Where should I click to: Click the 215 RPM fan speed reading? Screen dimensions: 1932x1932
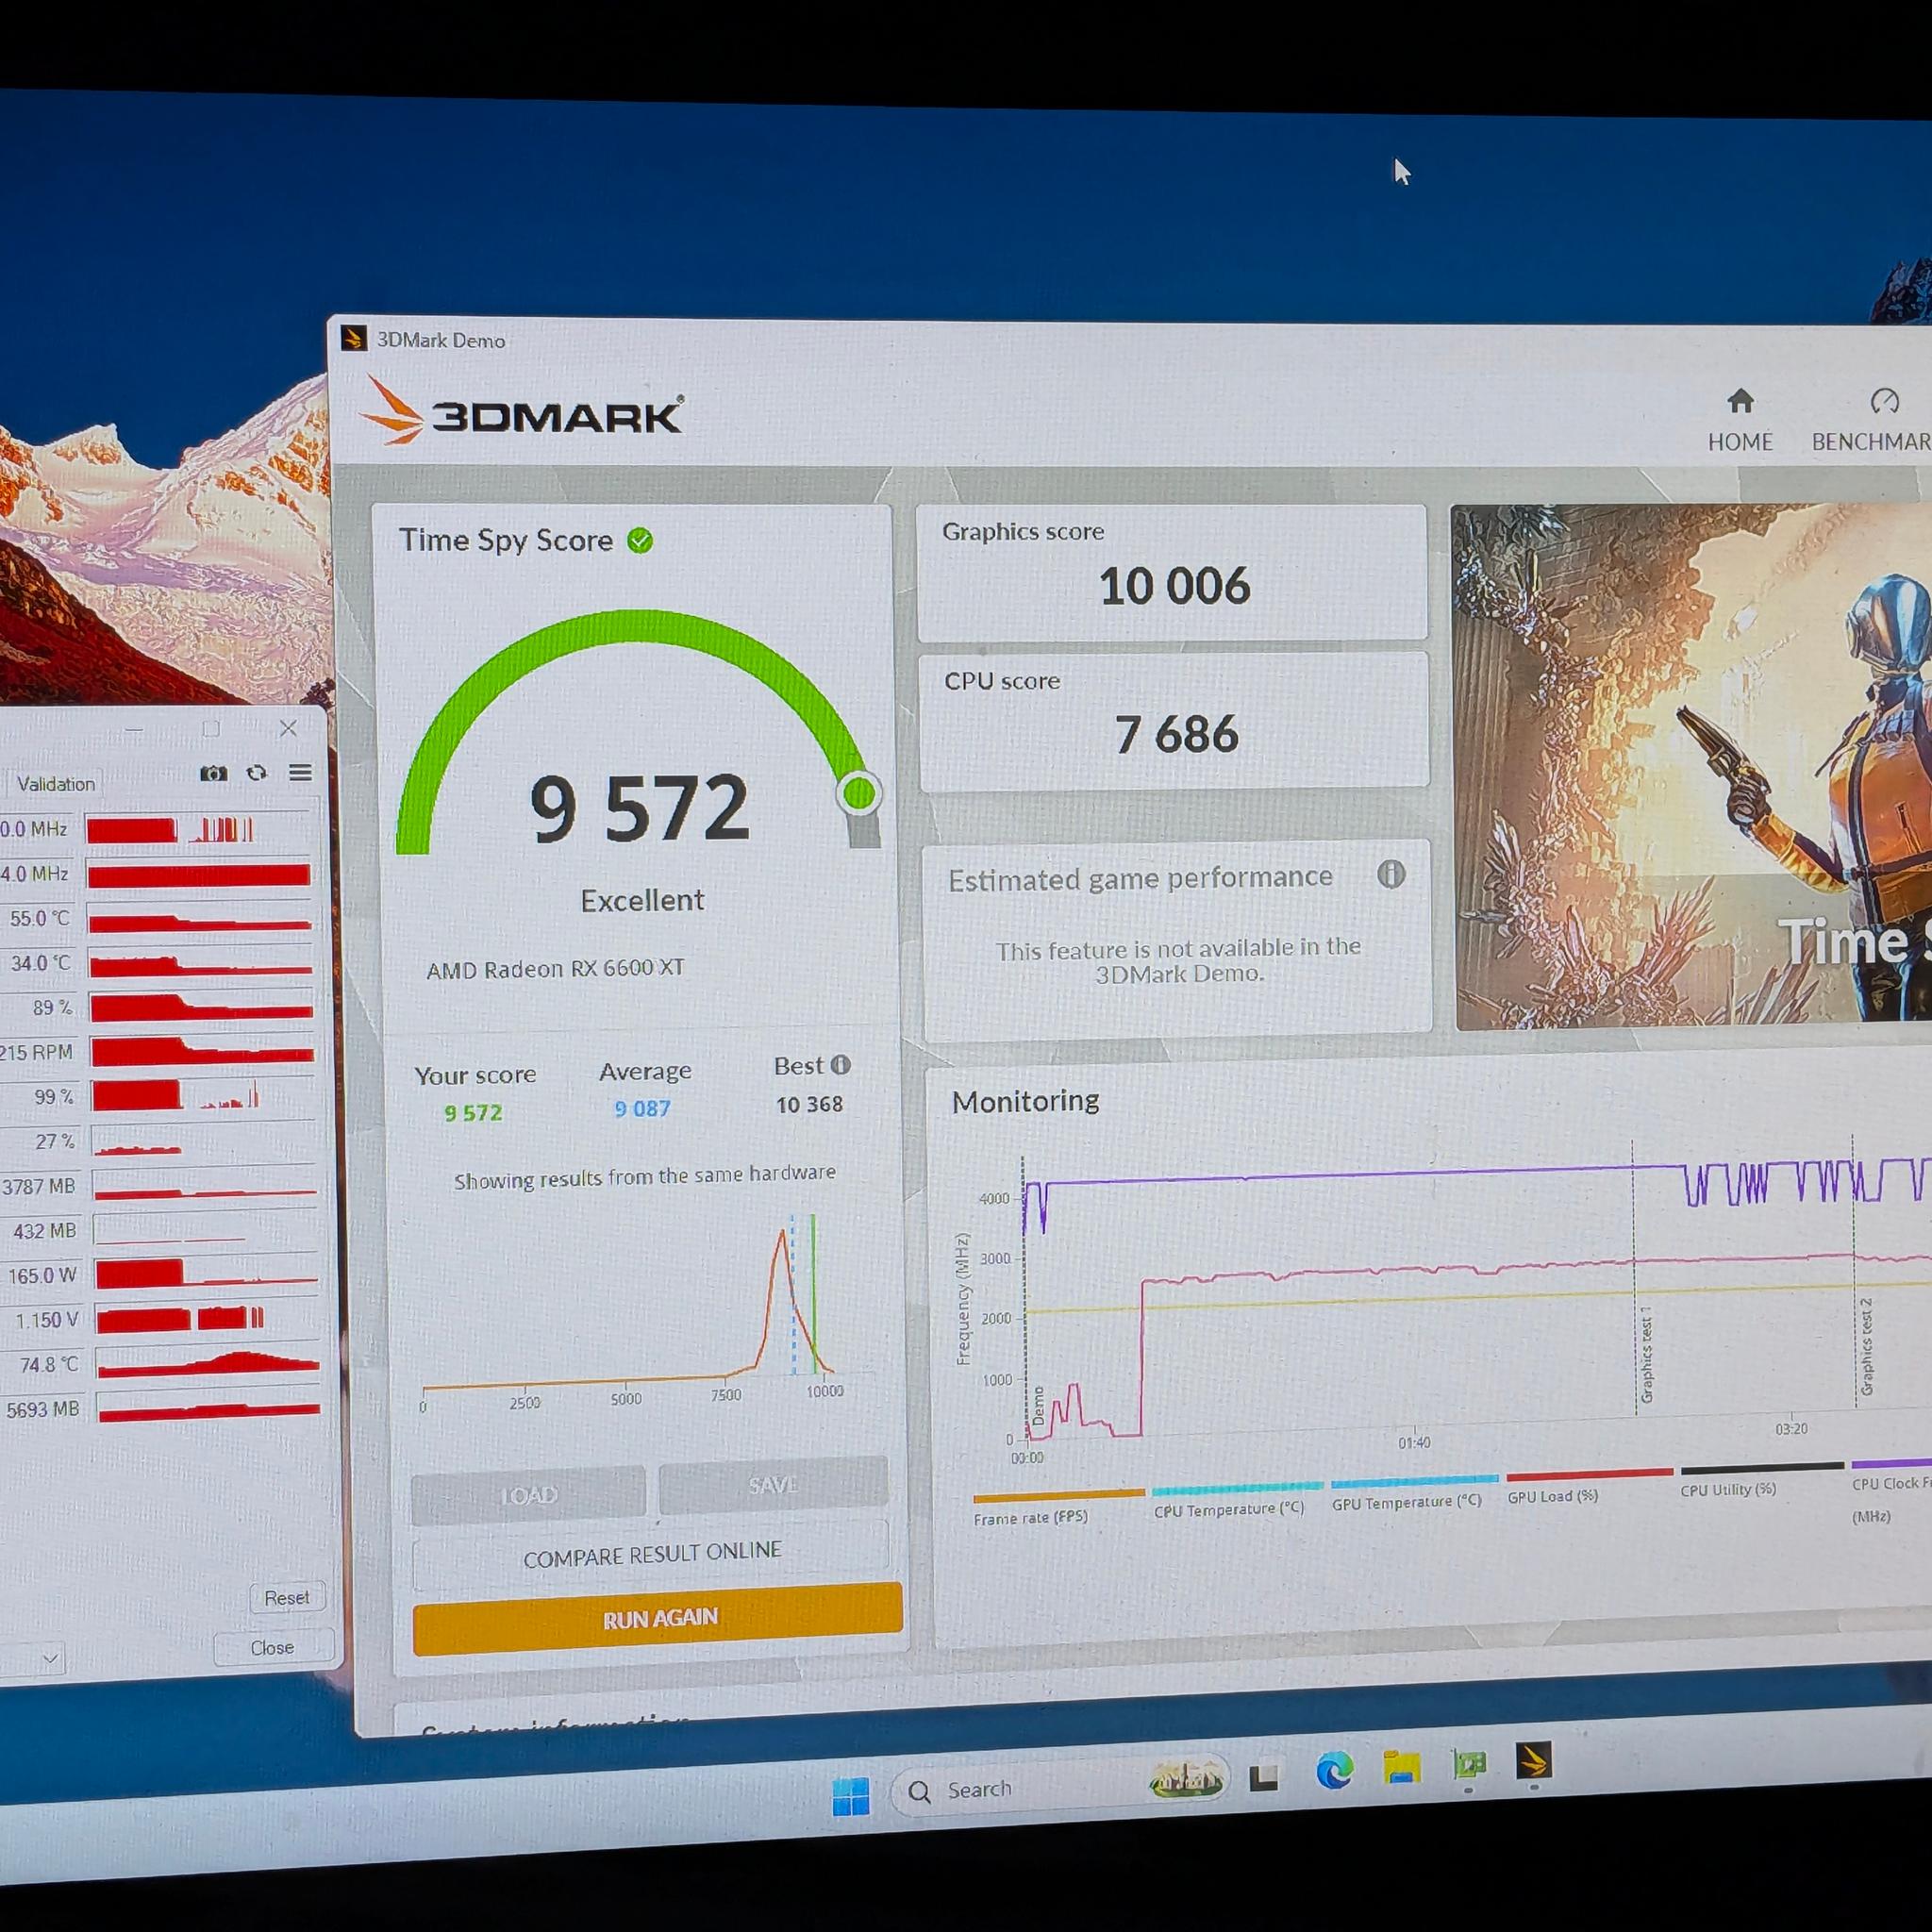point(37,1052)
